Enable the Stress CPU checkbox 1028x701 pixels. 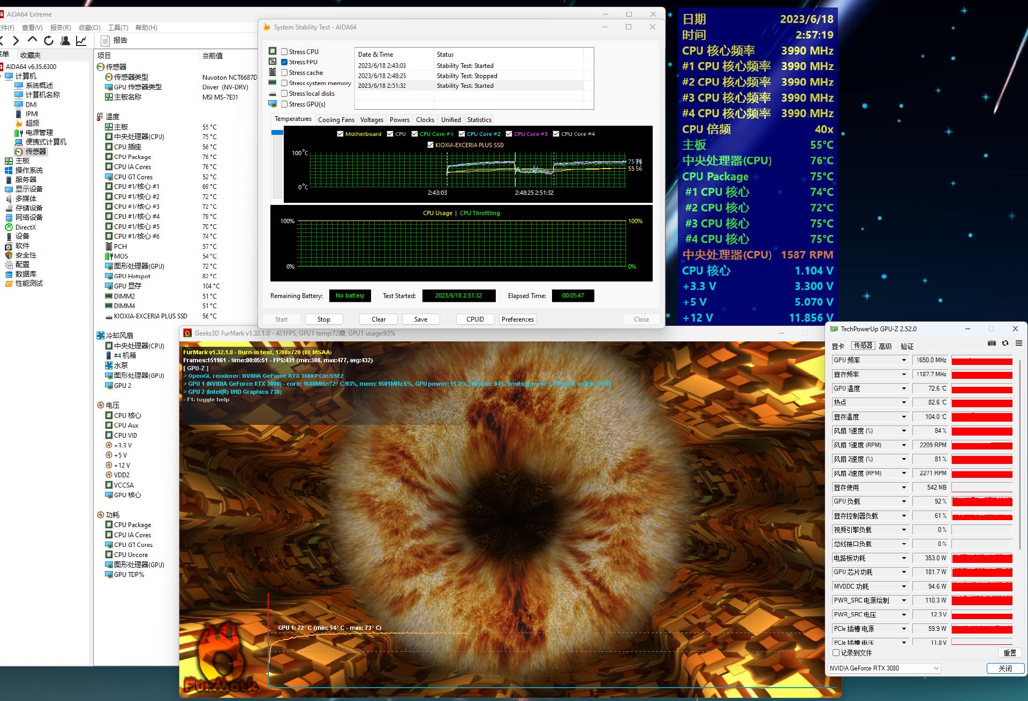284,52
